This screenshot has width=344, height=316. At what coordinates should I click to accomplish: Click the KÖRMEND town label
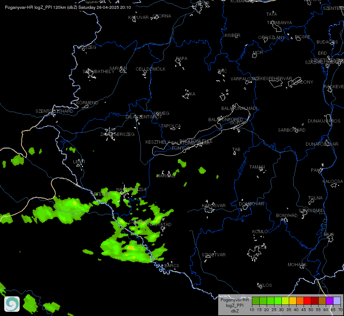(x=87, y=103)
